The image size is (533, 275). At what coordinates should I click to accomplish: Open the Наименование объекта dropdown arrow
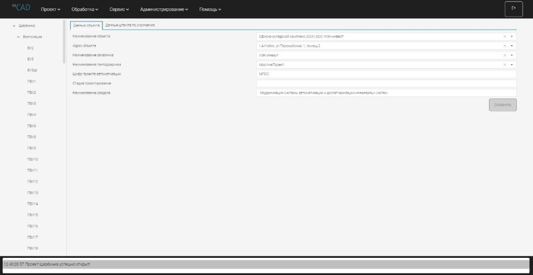(x=512, y=36)
